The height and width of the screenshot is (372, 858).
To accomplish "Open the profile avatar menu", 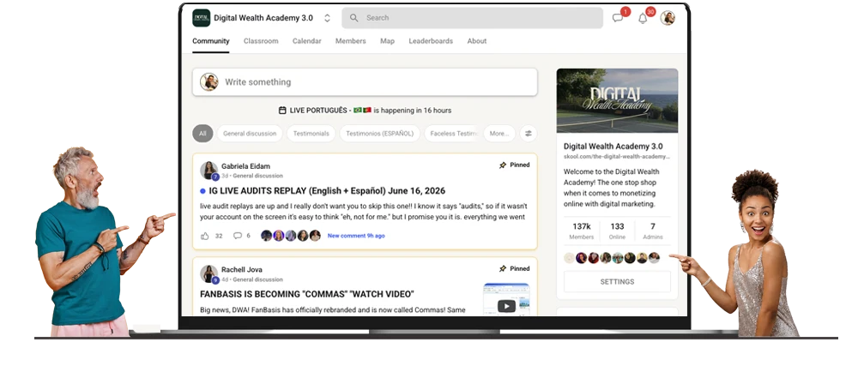I will (668, 18).
